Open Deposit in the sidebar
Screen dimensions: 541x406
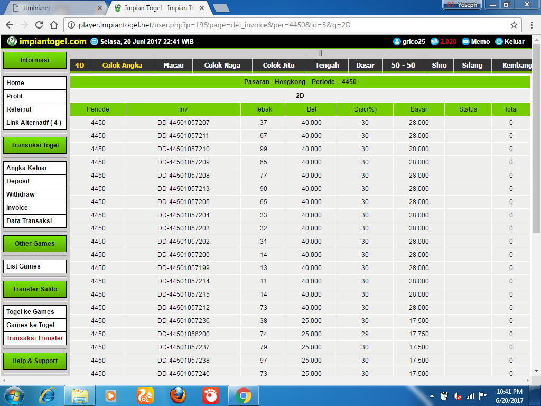pyautogui.click(x=18, y=181)
